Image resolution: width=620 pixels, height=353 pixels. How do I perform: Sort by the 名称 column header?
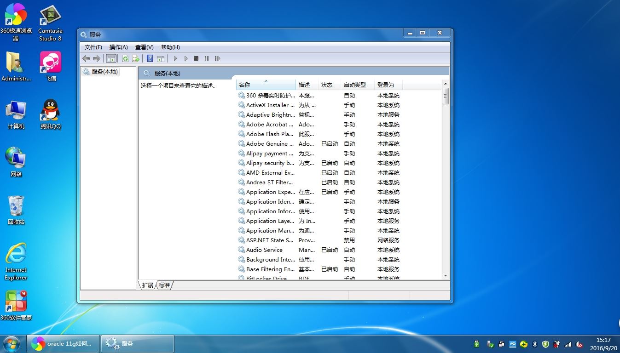266,85
